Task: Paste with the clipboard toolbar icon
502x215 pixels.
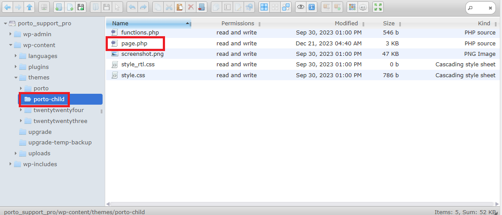Action: coord(180,7)
